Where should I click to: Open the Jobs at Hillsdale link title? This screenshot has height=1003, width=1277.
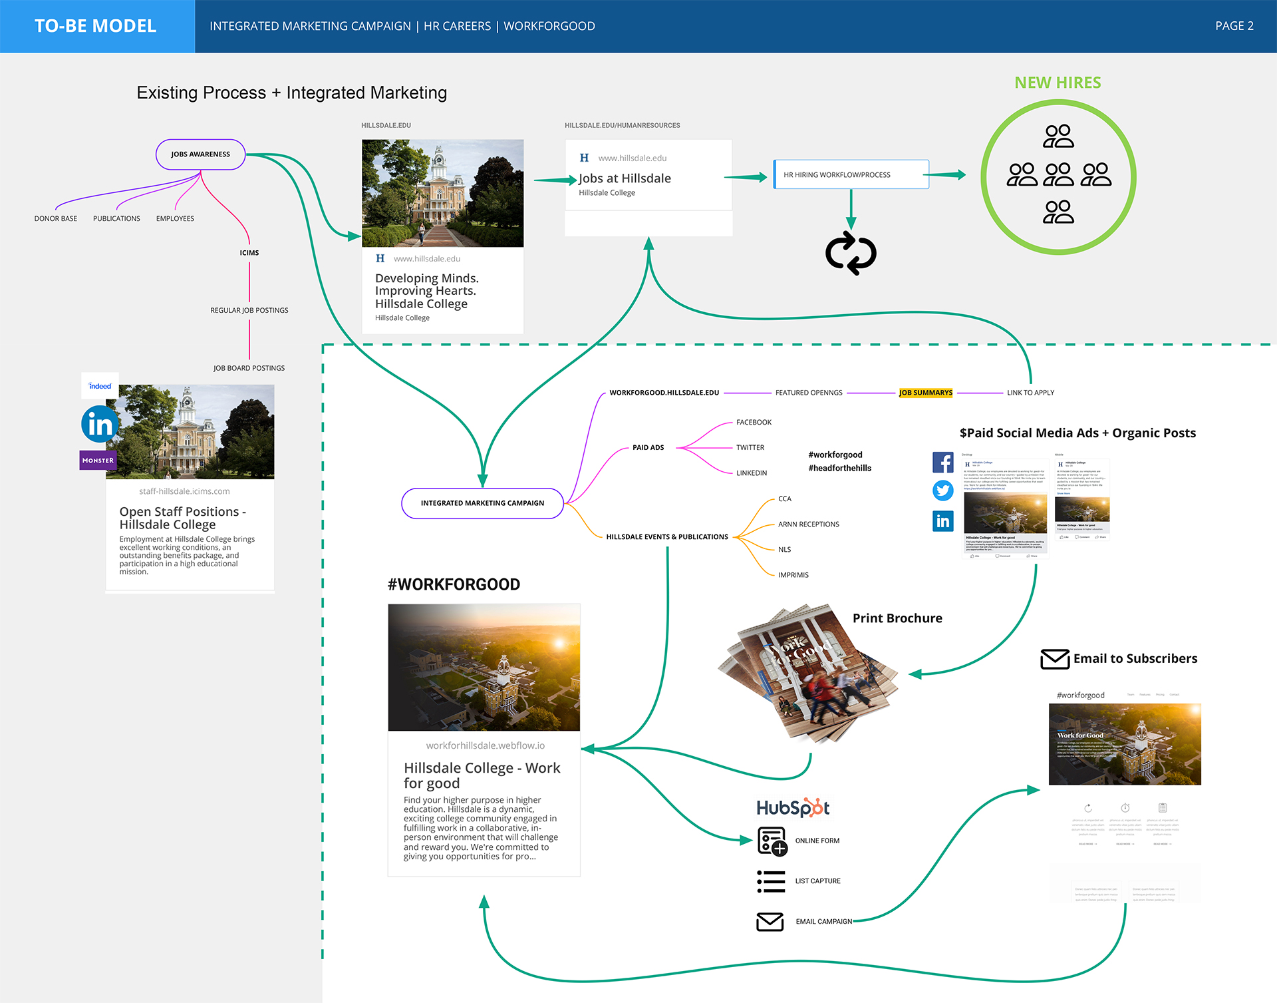coord(625,178)
